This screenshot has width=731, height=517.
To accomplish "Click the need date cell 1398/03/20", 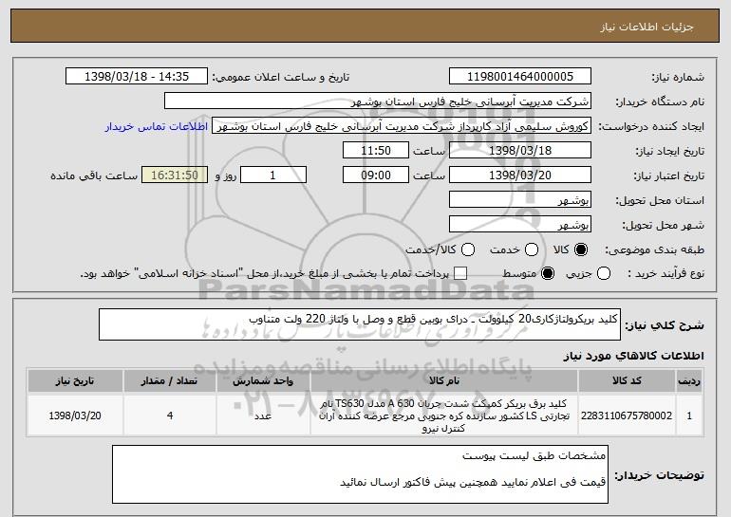I will coord(75,415).
